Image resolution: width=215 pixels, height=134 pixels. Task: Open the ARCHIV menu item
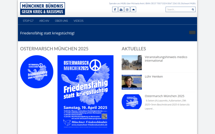pos(44,21)
